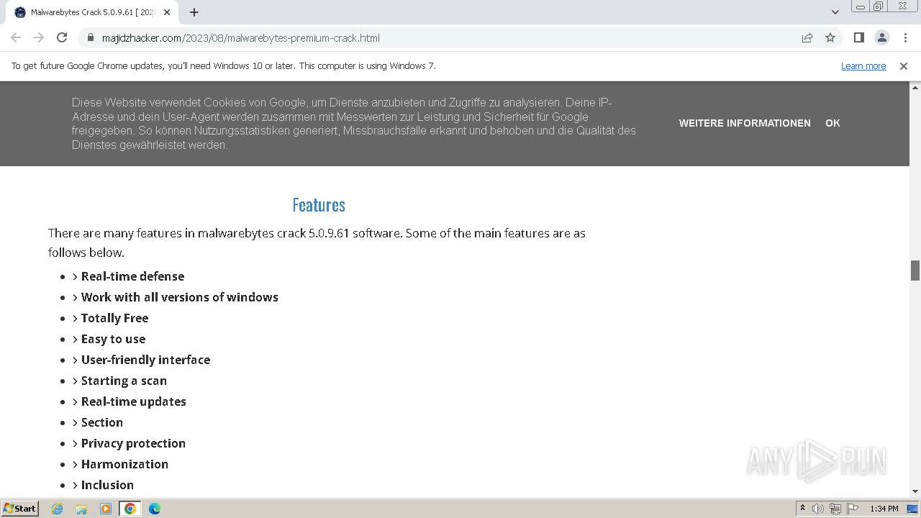This screenshot has width=921, height=518.
Task: Click scrollbar up arrow
Action: [x=915, y=87]
